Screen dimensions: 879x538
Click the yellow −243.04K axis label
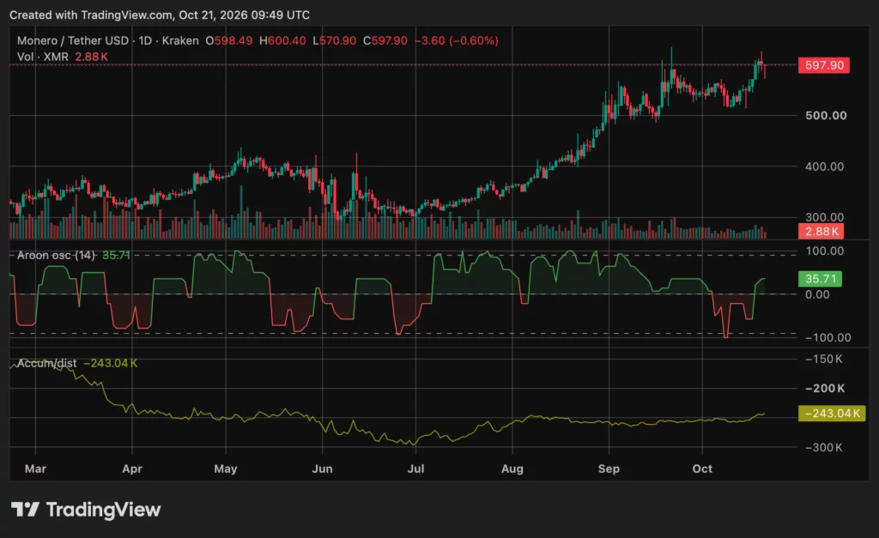[832, 414]
